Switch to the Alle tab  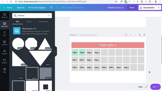(x=17, y=21)
